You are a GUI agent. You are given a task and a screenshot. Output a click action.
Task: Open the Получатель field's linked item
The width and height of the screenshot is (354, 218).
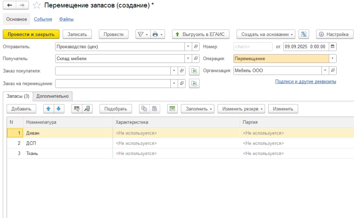click(196, 59)
